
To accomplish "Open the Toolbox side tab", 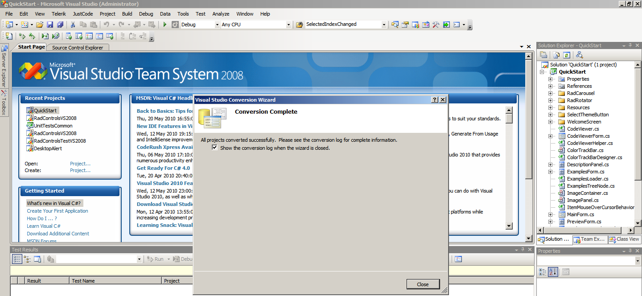I will click(x=4, y=103).
